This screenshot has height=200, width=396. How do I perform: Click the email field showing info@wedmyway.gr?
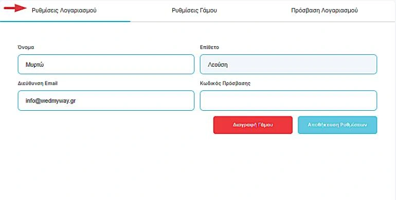tap(106, 101)
